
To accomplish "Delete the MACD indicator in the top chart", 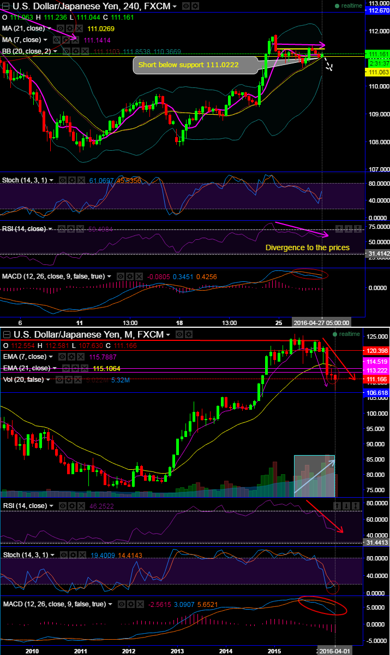I will click(x=139, y=277).
